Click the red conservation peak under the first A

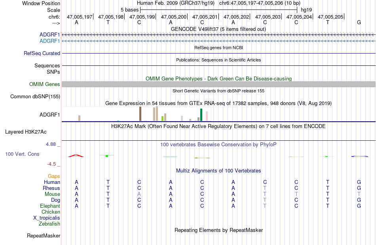click(x=76, y=156)
